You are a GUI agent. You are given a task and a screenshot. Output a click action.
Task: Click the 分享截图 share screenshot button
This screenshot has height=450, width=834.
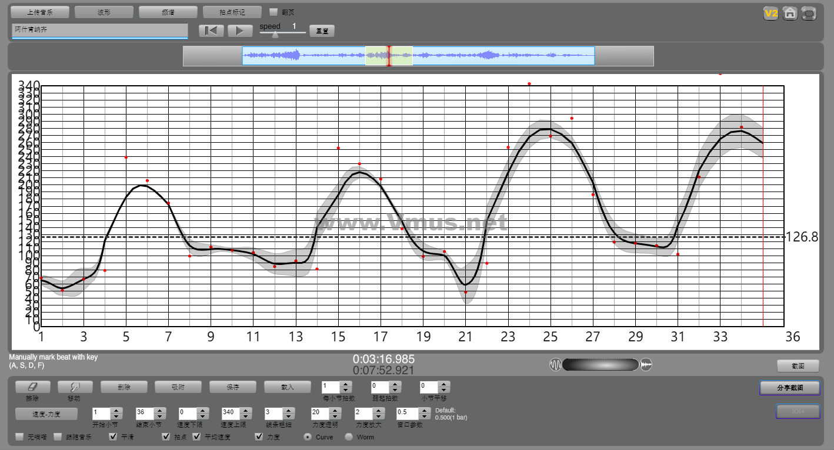click(x=798, y=388)
